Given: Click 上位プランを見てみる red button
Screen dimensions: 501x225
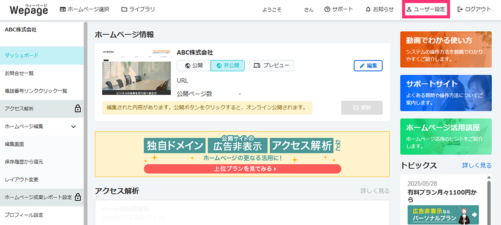Looking at the screenshot, I should click(x=243, y=169).
